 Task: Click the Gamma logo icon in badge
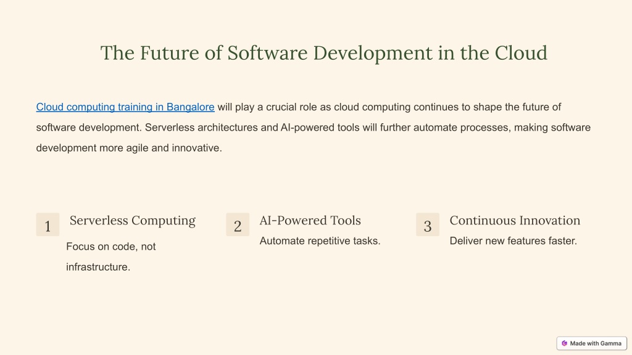click(564, 343)
